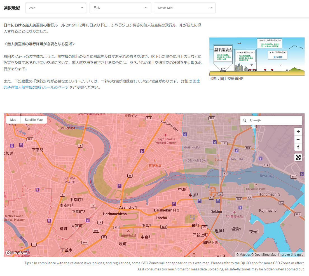
Task: Click the HONHANEDA map label
Action: pos(195,161)
